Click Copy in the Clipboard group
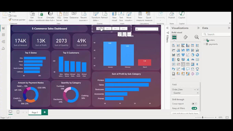Viewport: 233px width, 131px height. coord(13,16)
